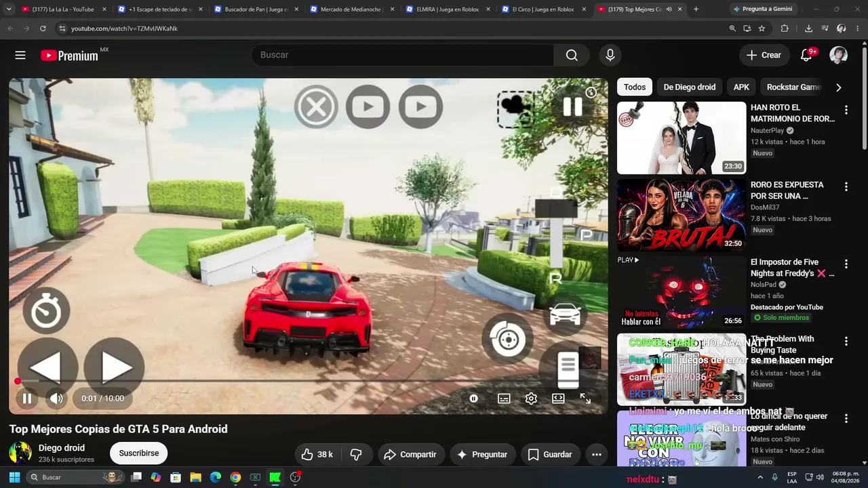Pause the video with the player pause button
The height and width of the screenshot is (488, 868).
coord(27,399)
